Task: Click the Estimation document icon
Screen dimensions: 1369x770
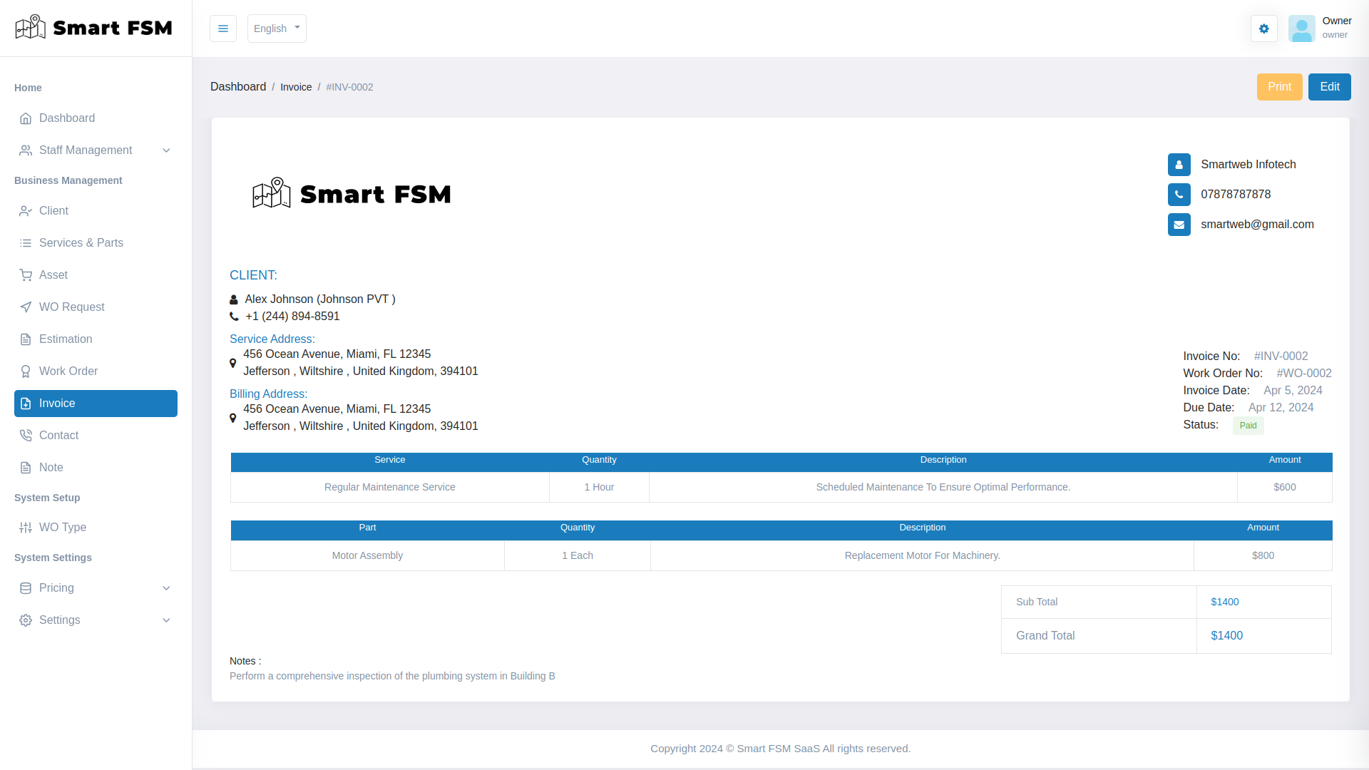Action: (x=26, y=339)
